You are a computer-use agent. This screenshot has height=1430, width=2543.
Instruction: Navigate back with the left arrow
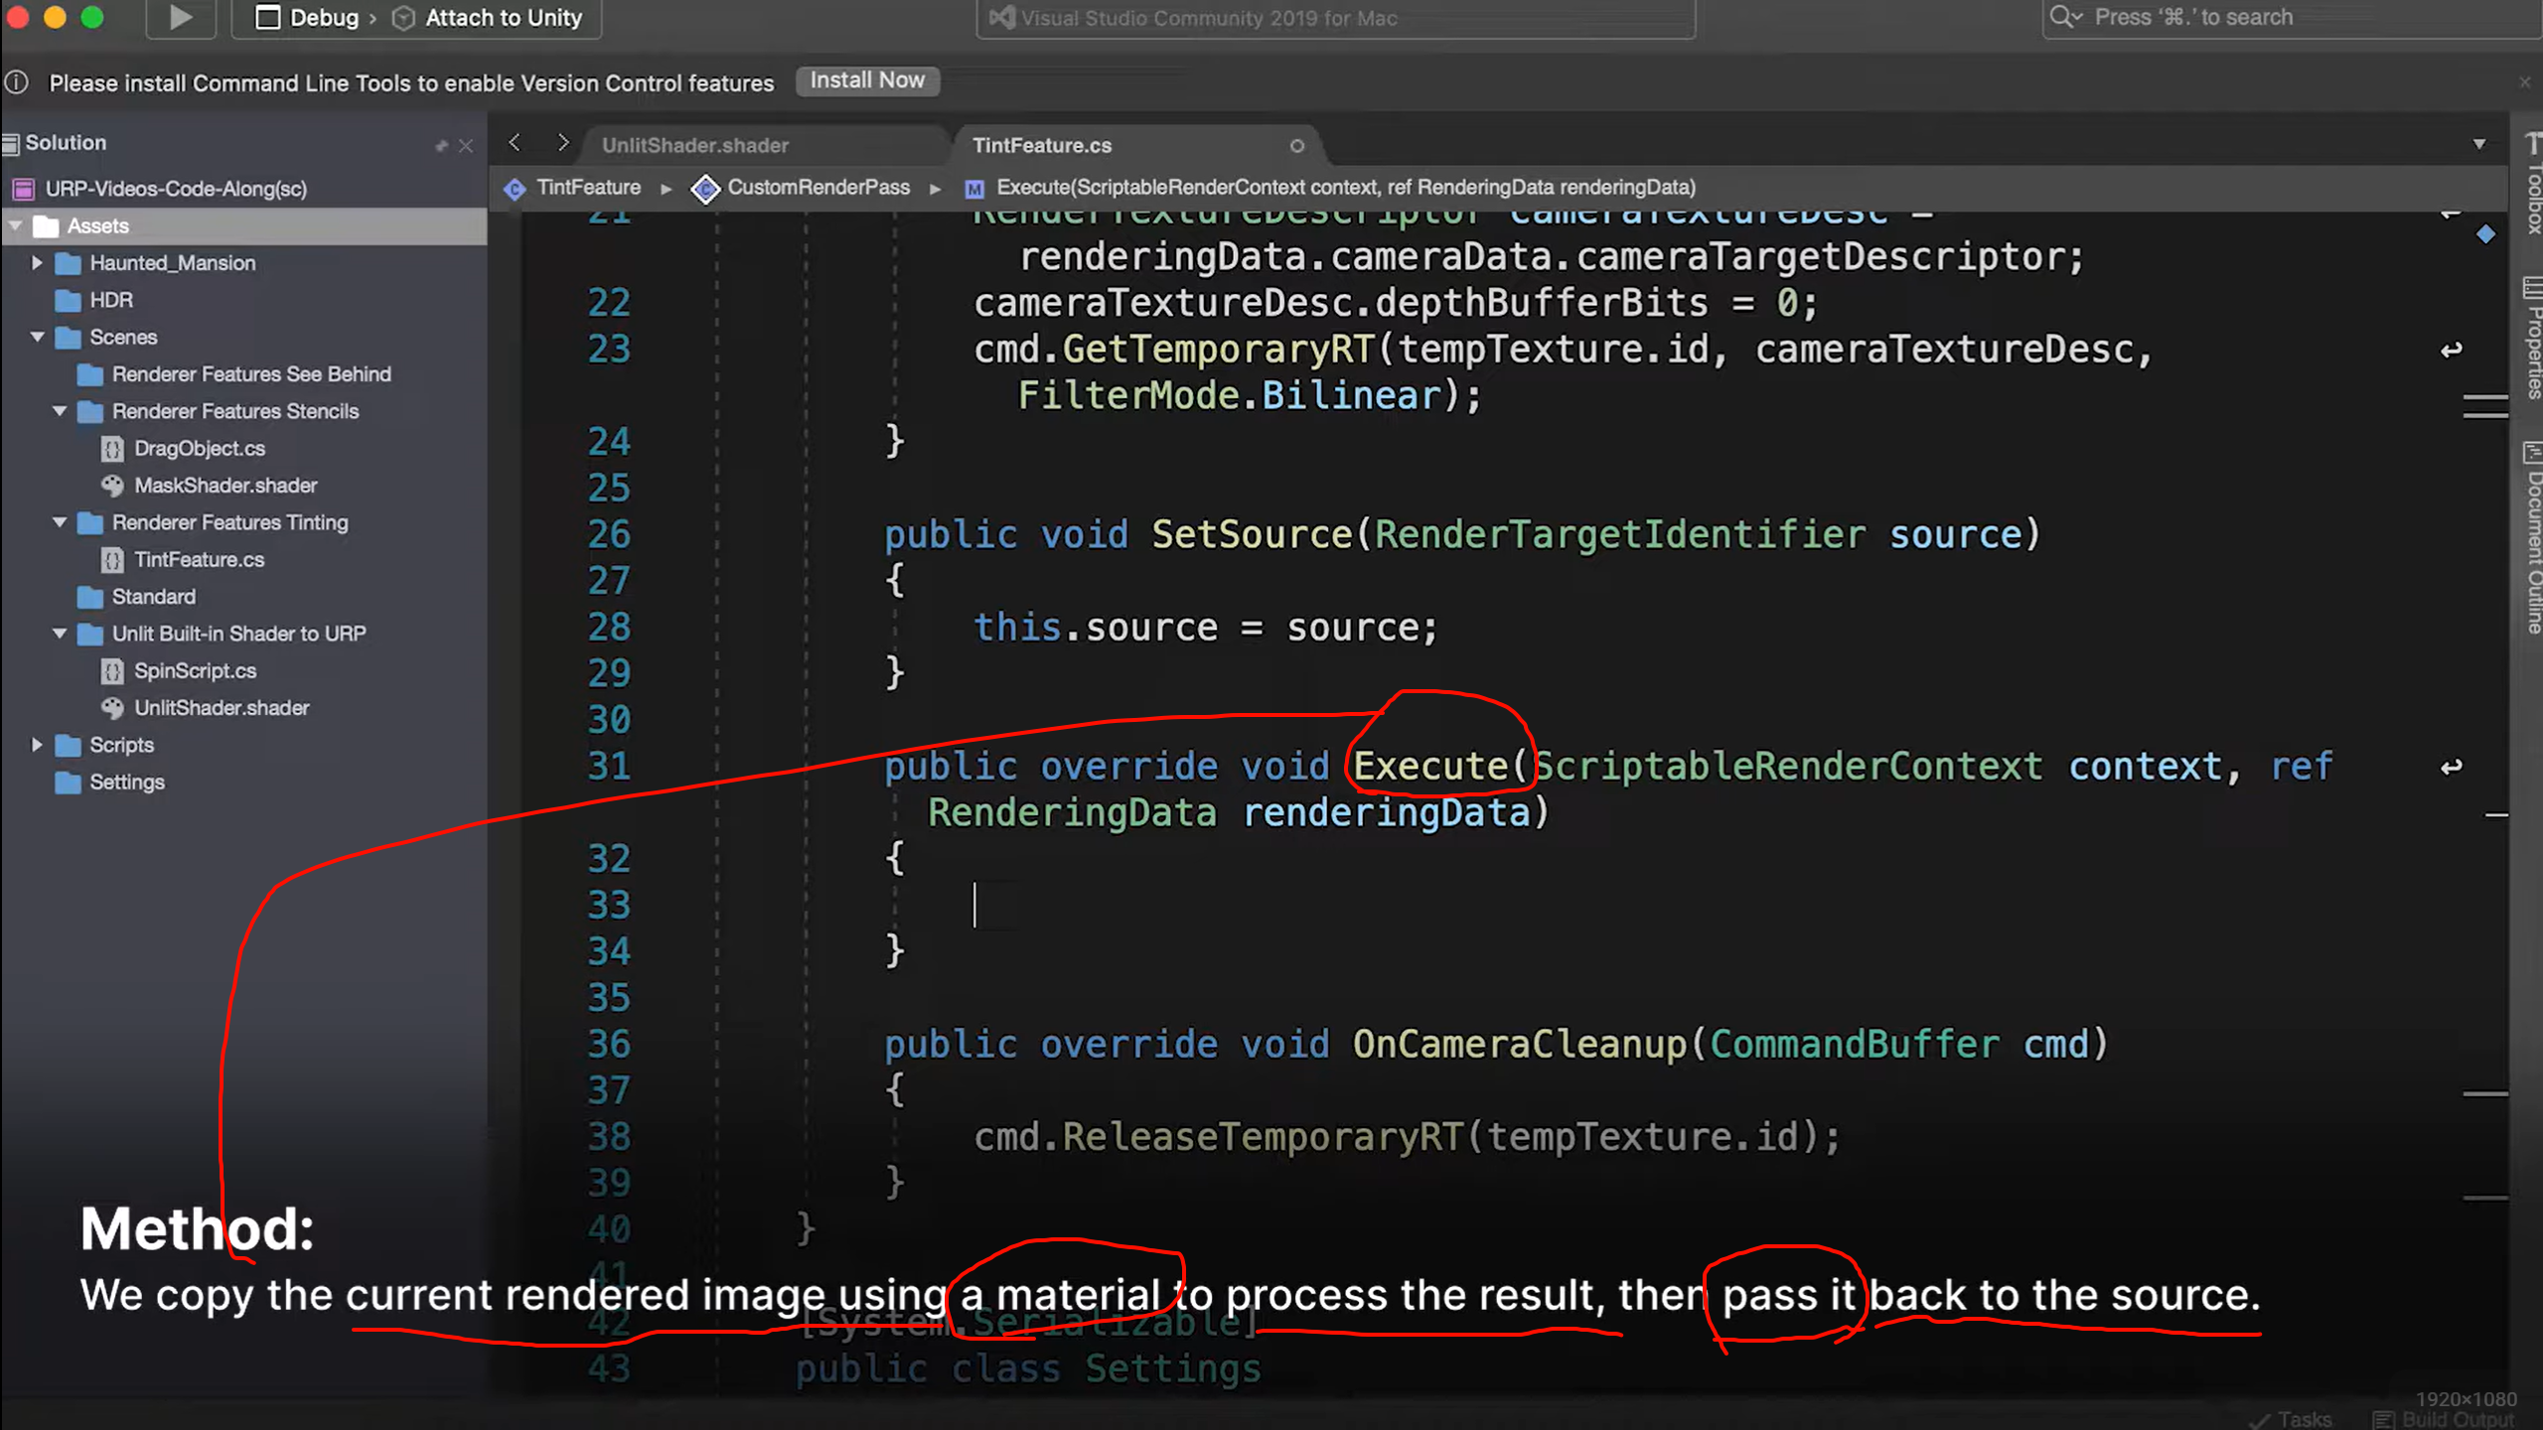tap(515, 143)
